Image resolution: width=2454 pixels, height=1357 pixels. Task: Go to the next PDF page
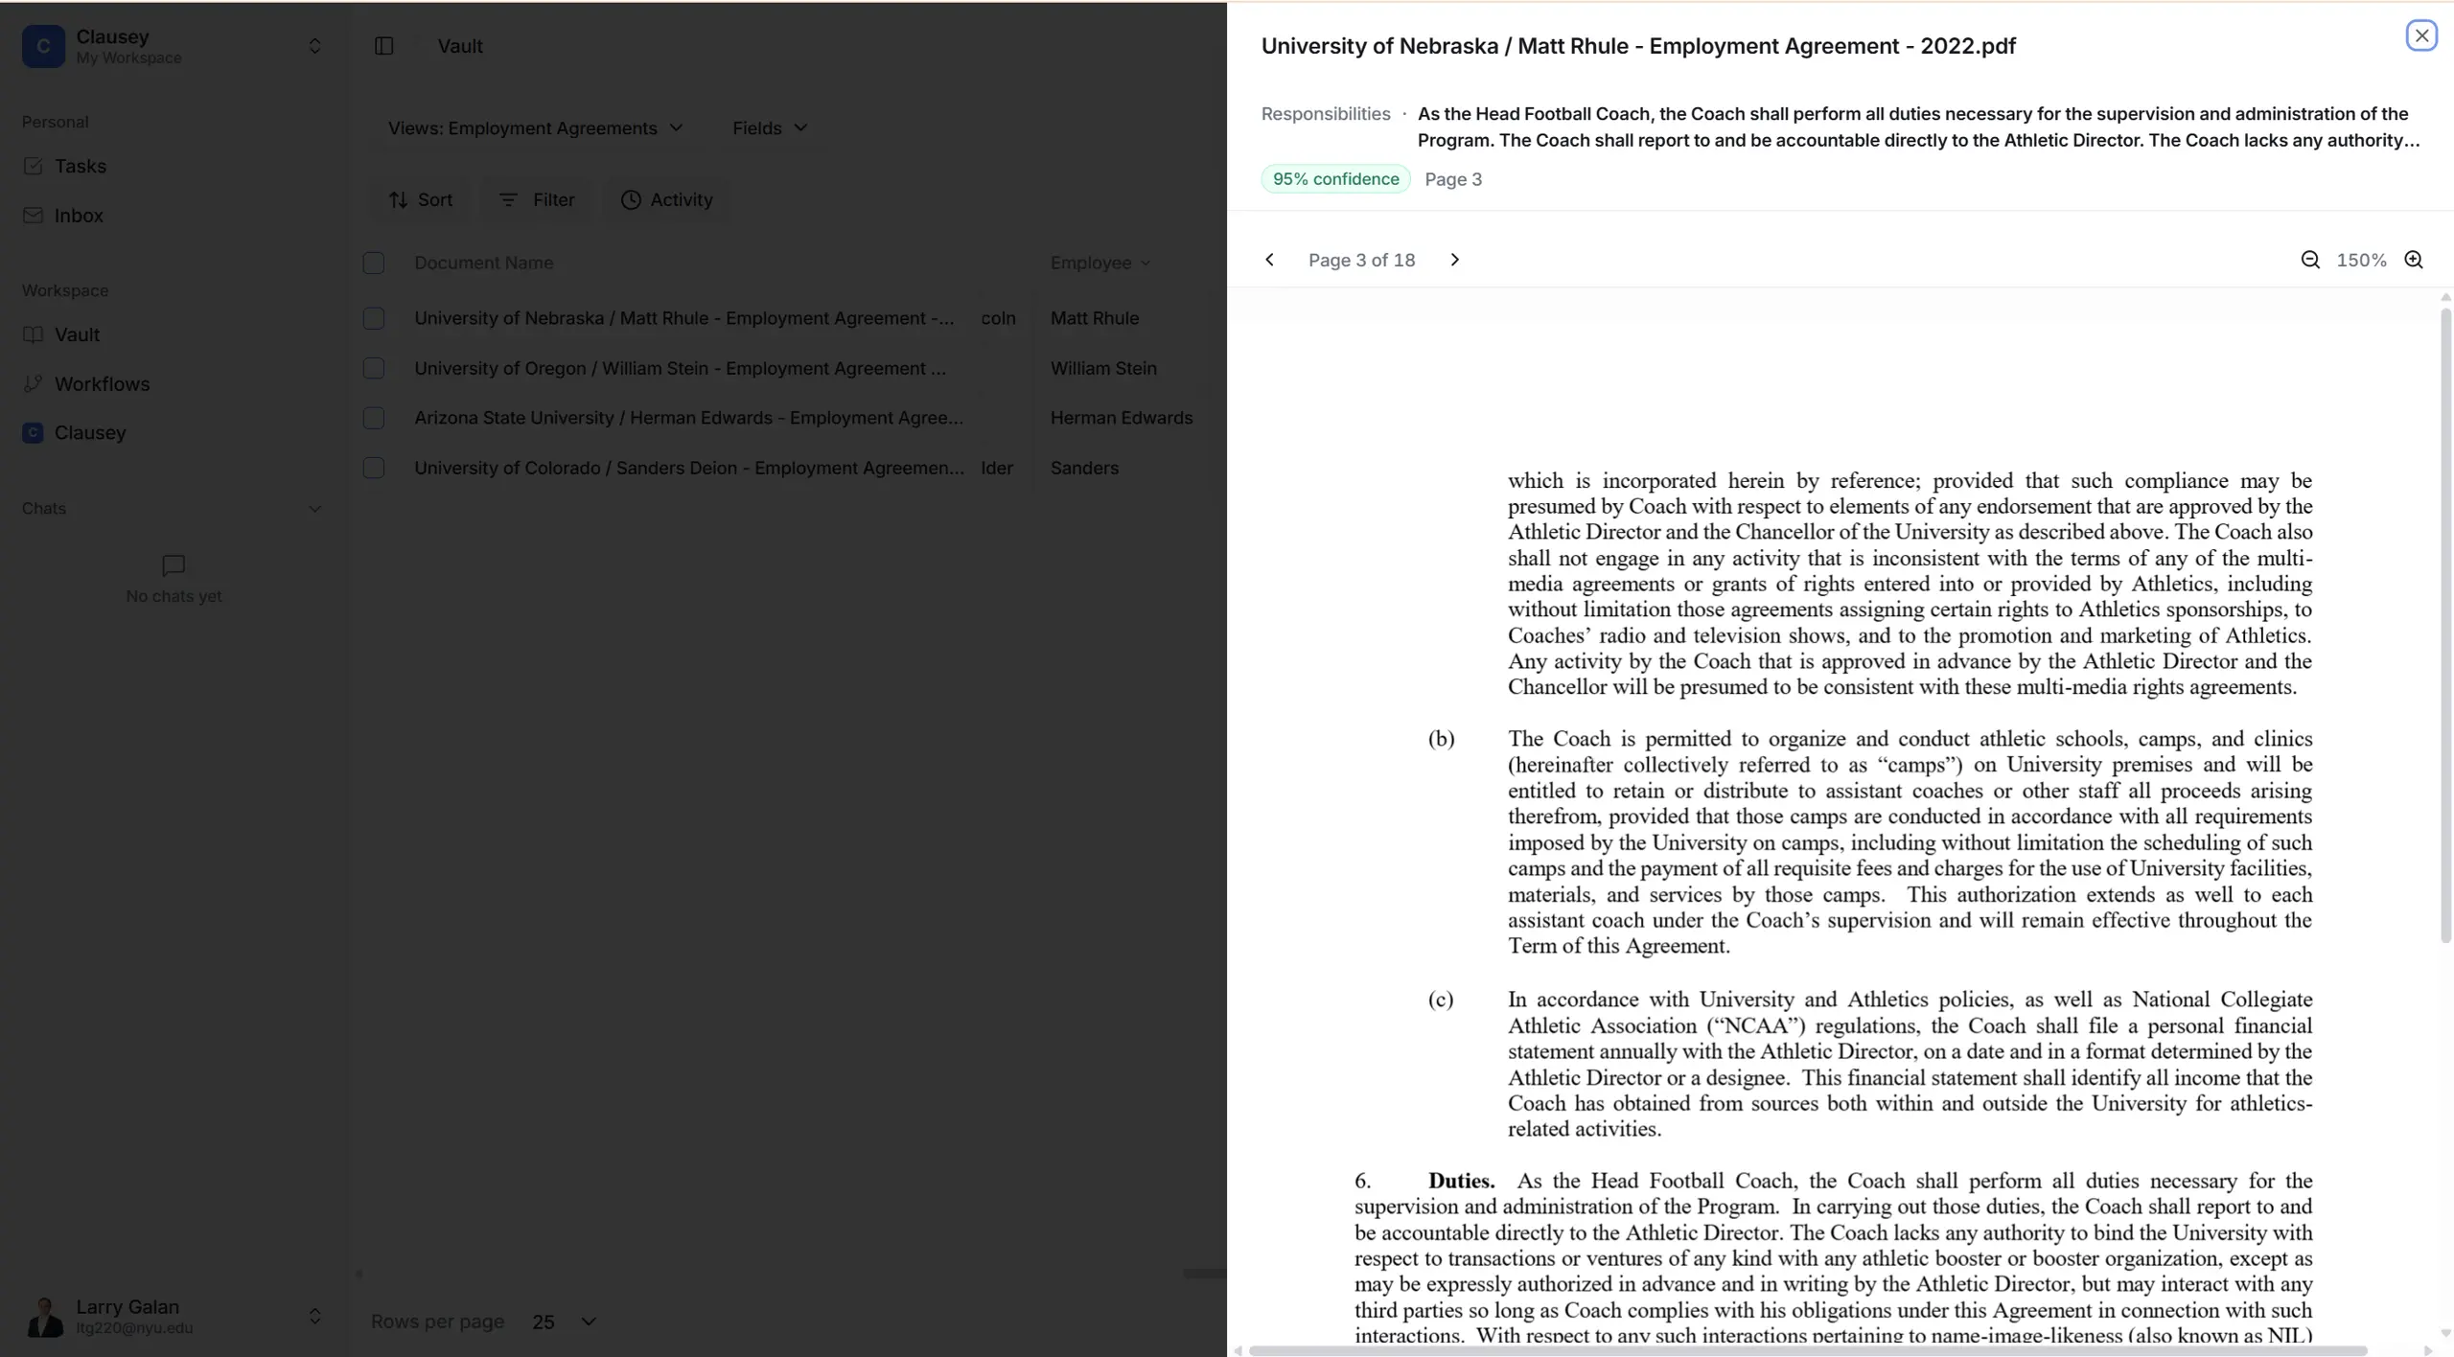coord(1454,260)
